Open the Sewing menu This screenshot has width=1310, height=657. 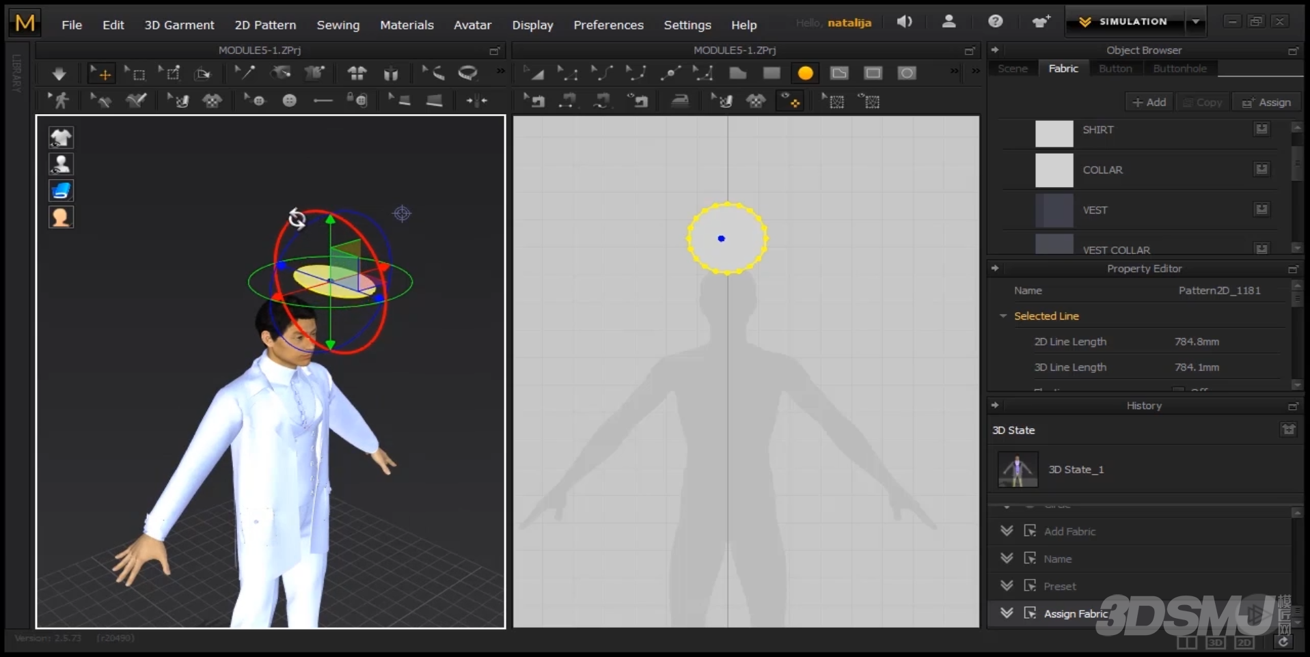338,25
